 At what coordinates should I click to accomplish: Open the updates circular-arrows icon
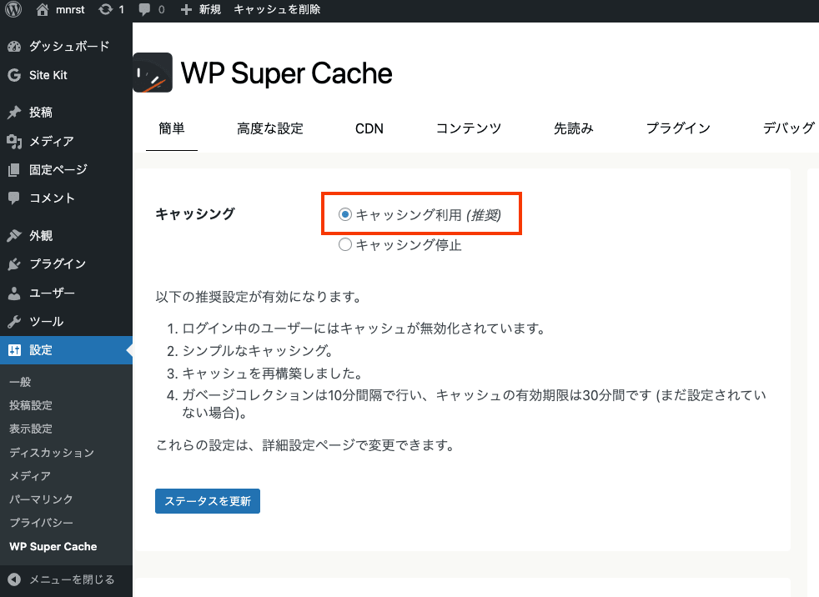click(106, 9)
